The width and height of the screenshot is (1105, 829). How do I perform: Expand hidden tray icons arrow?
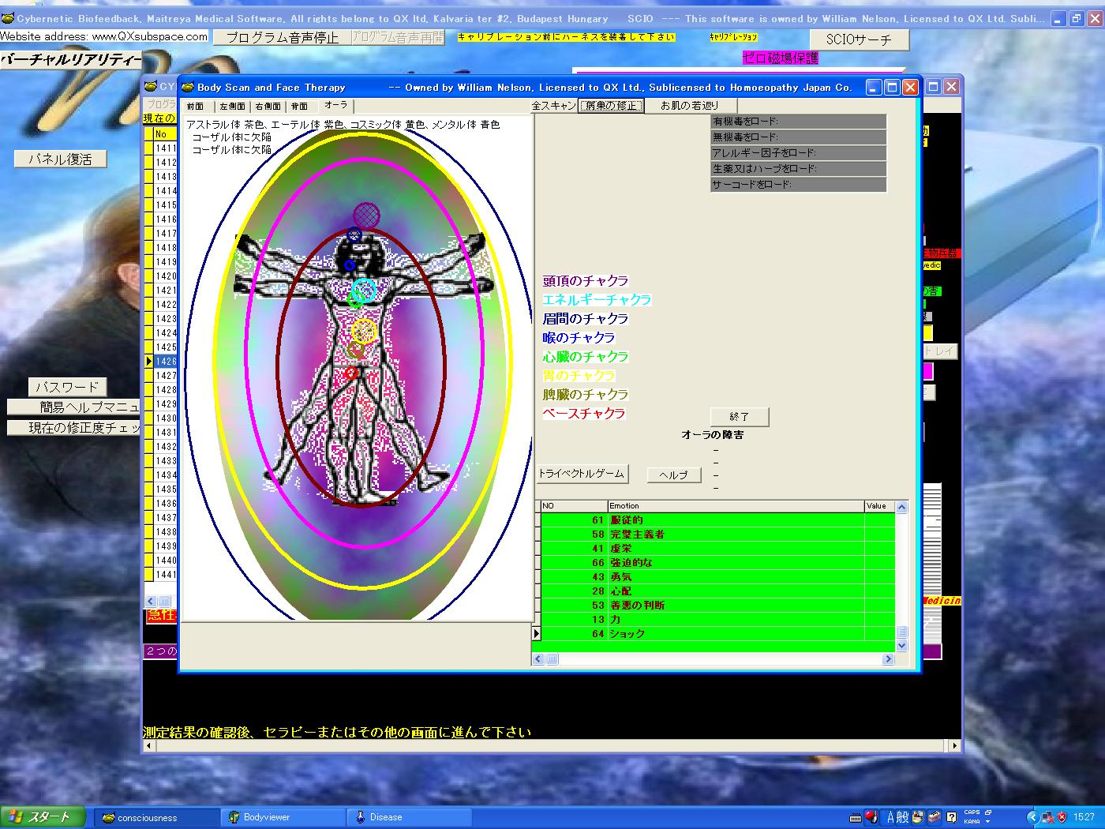point(1032,817)
